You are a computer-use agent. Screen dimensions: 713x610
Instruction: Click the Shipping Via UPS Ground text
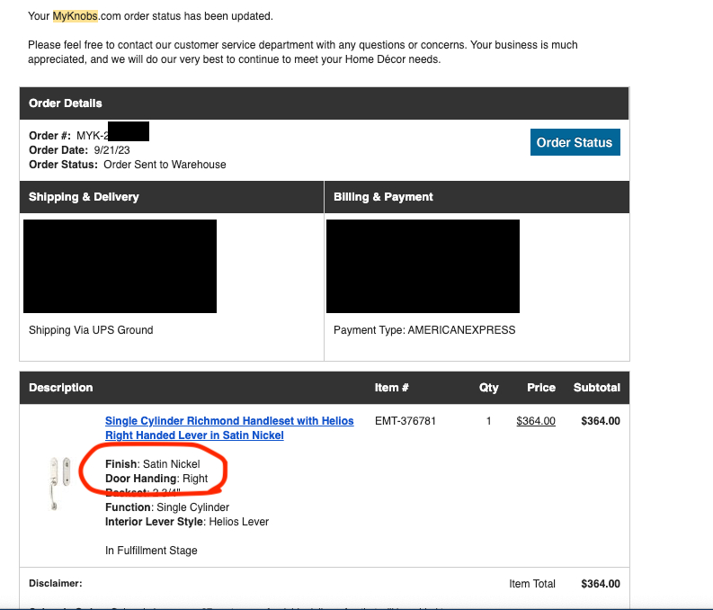tap(91, 330)
